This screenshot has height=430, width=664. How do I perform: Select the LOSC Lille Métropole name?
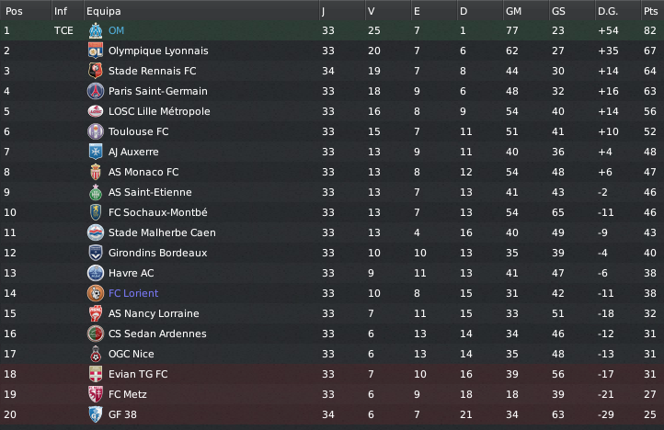(x=159, y=111)
